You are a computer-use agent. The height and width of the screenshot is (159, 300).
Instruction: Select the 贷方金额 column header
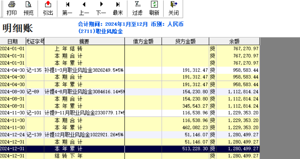185,41
